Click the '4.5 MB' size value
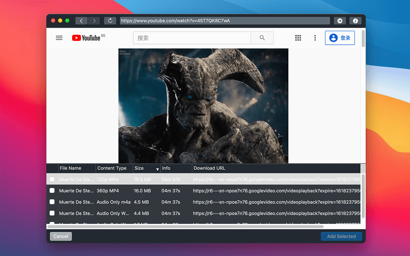The image size is (410, 256). click(x=141, y=202)
